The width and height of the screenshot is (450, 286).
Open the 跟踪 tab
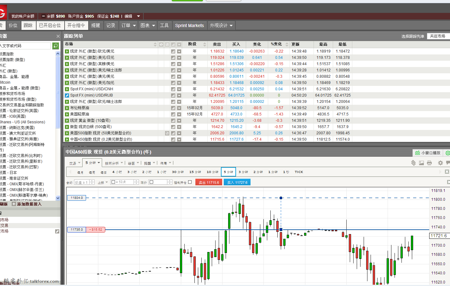click(x=28, y=25)
